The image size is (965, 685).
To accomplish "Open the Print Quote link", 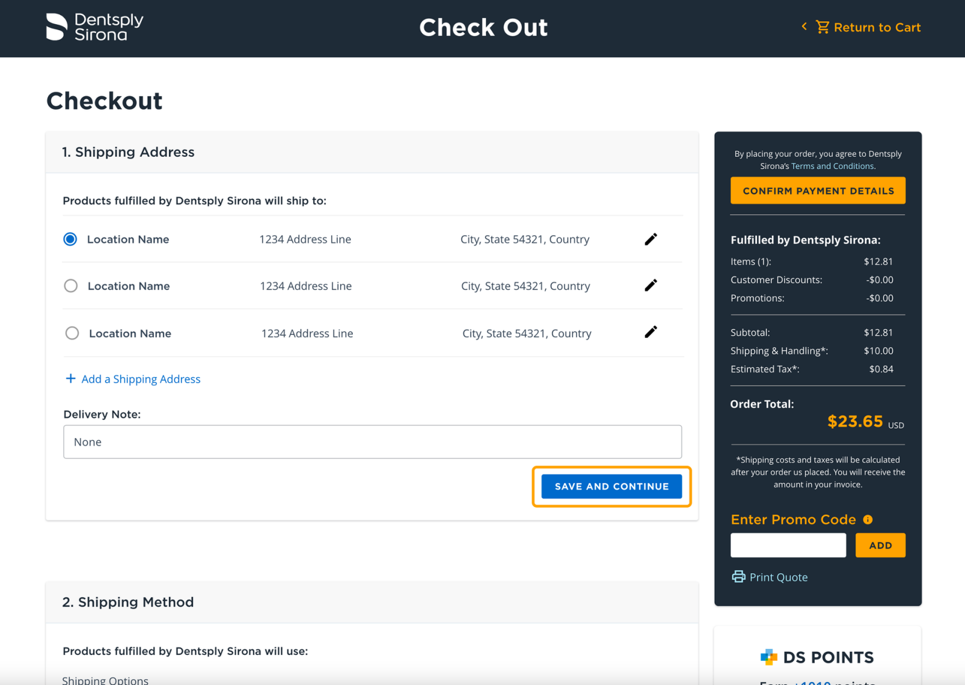I will (x=778, y=578).
